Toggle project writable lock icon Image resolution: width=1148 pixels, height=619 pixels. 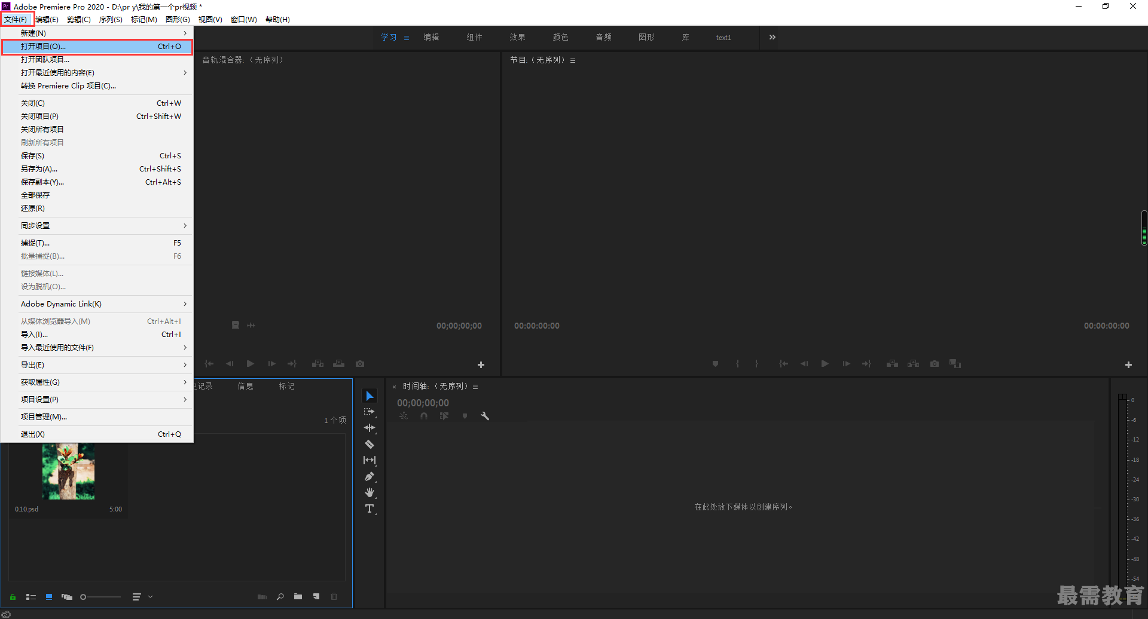[13, 596]
